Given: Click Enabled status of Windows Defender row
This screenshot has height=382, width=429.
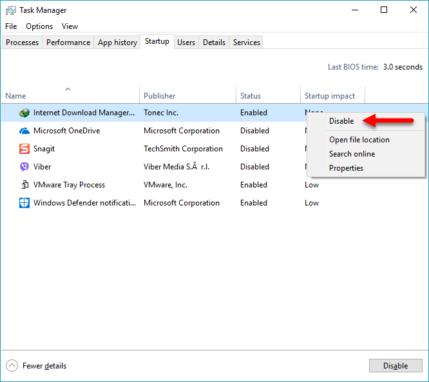Looking at the screenshot, I should click(254, 203).
